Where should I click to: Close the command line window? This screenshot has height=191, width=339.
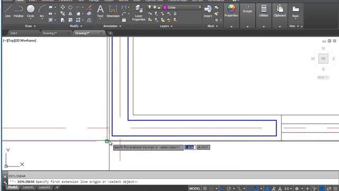click(x=5, y=177)
